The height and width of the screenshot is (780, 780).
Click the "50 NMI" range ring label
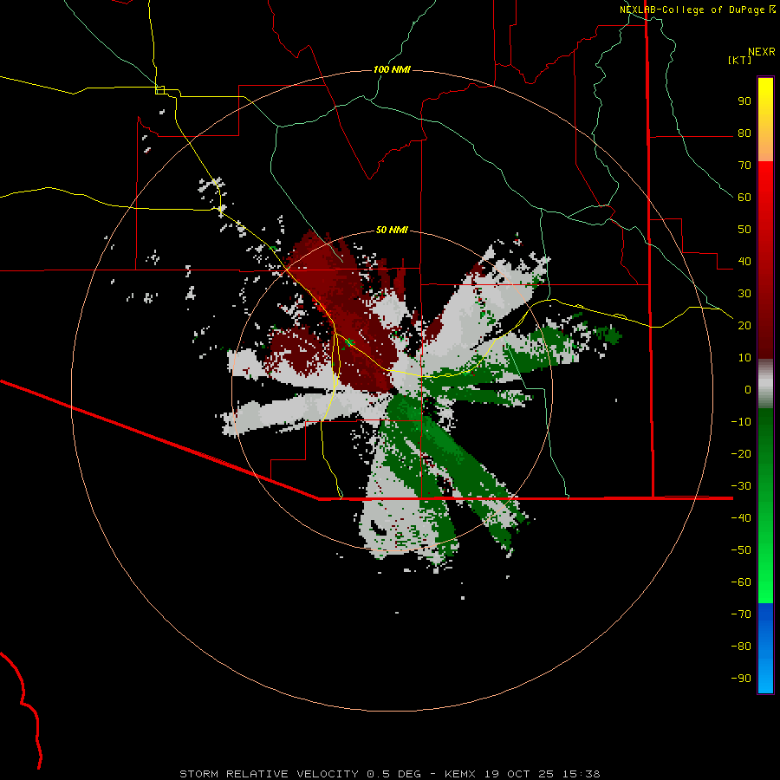pyautogui.click(x=392, y=230)
